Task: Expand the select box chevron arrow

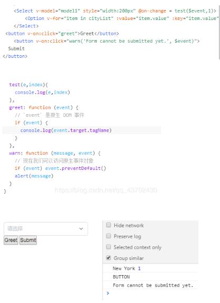Action: coord(81,229)
